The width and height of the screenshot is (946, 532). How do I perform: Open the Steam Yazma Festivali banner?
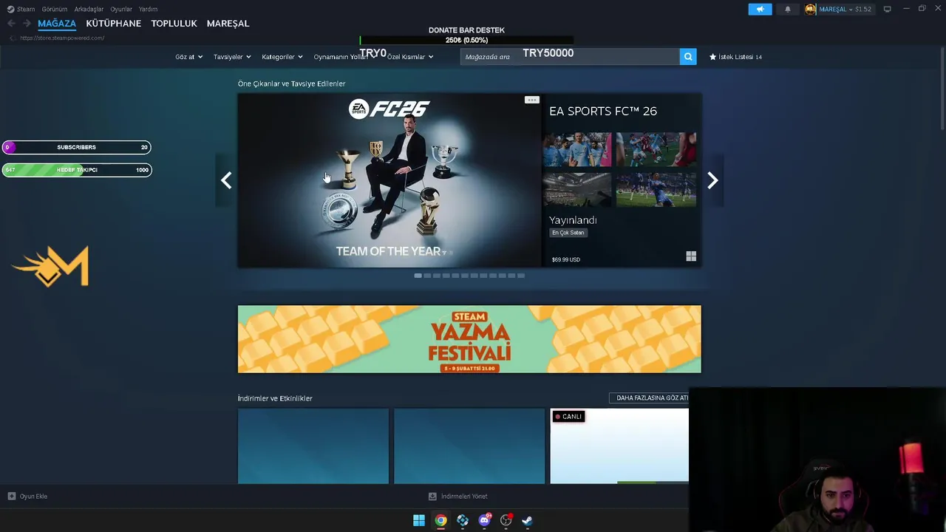pyautogui.click(x=469, y=339)
